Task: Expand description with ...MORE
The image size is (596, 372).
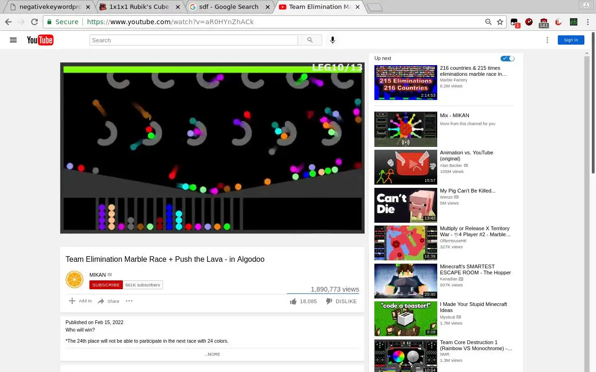Action: (x=212, y=354)
